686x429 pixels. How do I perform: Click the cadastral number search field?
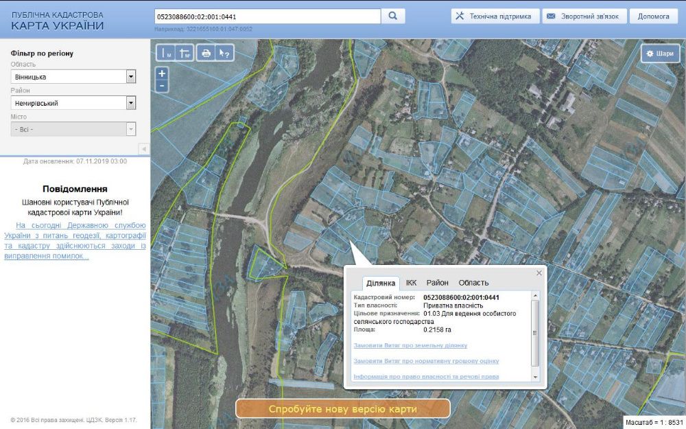point(268,16)
